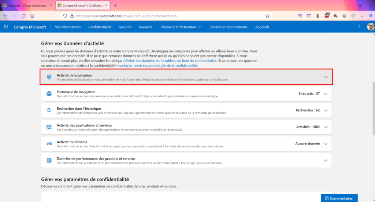The width and height of the screenshot is (375, 202).
Task: Expand Rechercher dans l'historique chevron
Action: tap(326, 111)
